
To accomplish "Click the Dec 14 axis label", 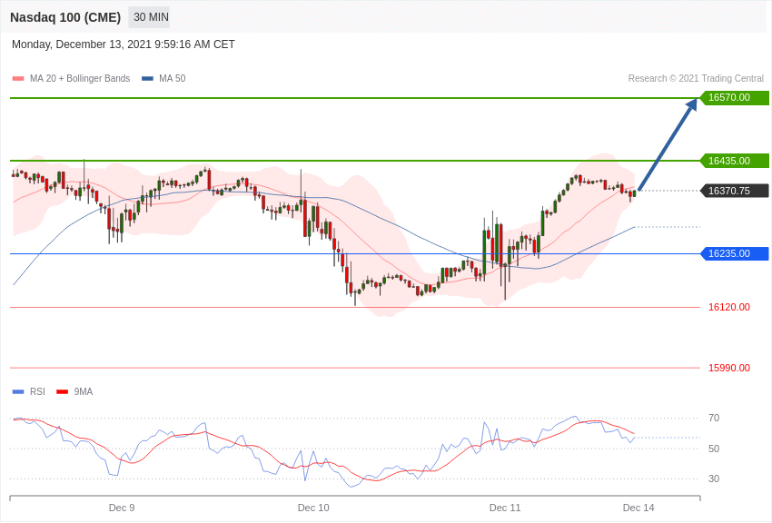I will (638, 508).
